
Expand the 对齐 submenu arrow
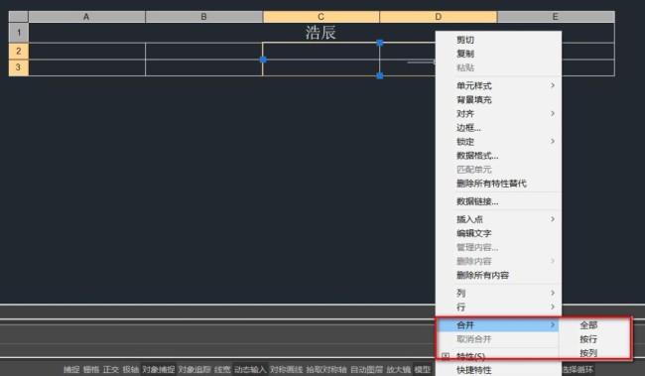[553, 113]
